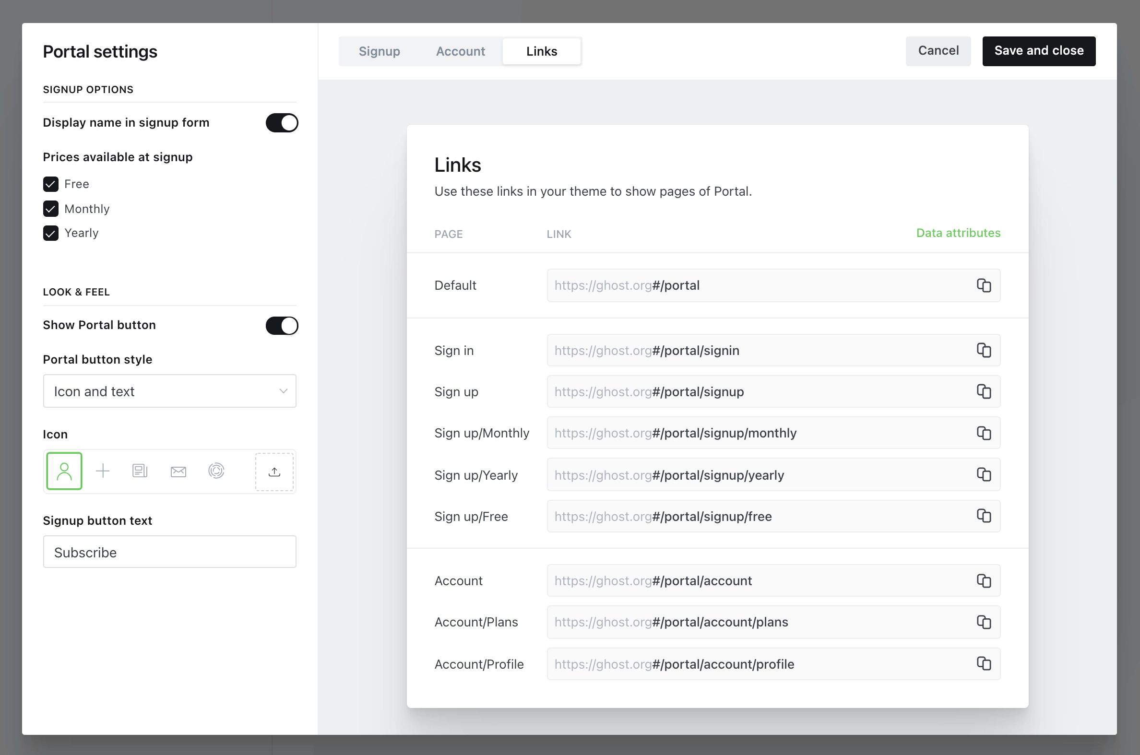1140x755 pixels.
Task: Click the copy icon for Account/Plans link
Action: click(x=983, y=622)
